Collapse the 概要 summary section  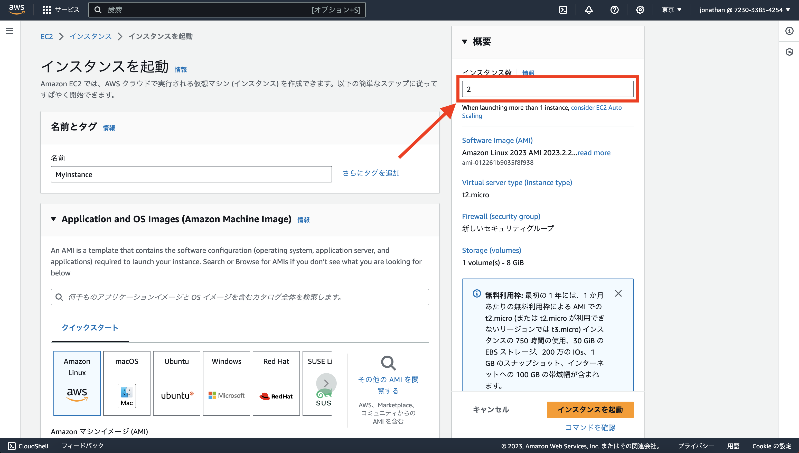[465, 41]
